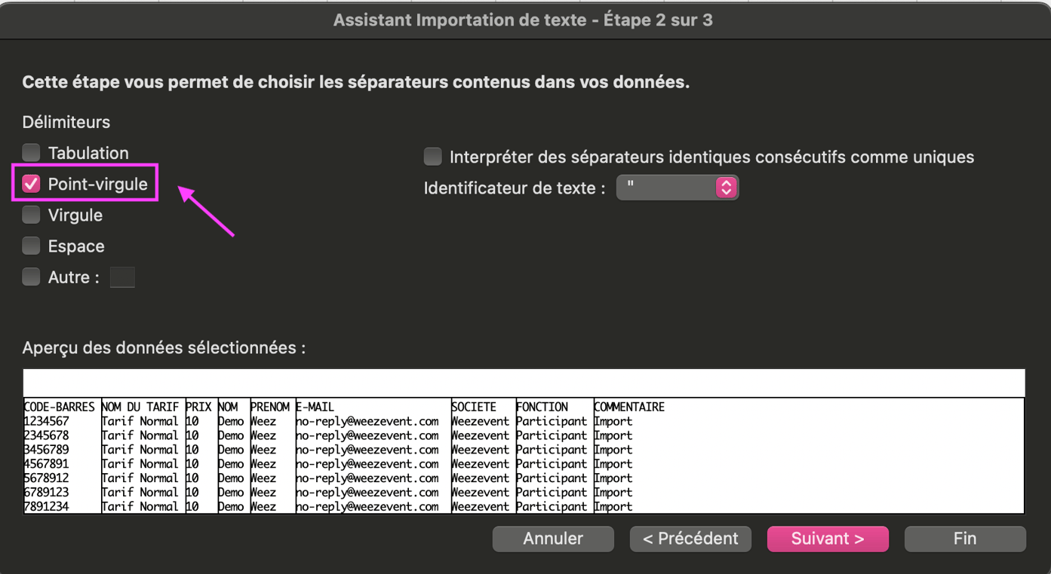This screenshot has width=1051, height=574.
Task: Enable the Virgule delimiter checkbox
Action: (31, 215)
